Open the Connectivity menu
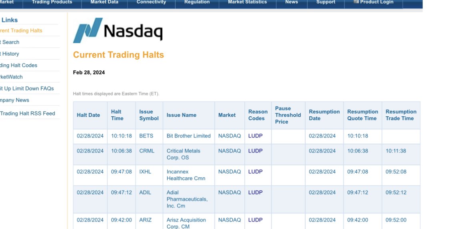468x229 pixels. click(x=151, y=2)
